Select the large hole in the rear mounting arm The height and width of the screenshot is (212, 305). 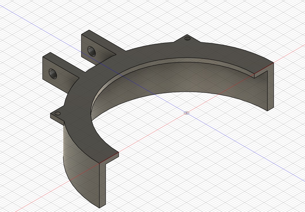pos(92,51)
